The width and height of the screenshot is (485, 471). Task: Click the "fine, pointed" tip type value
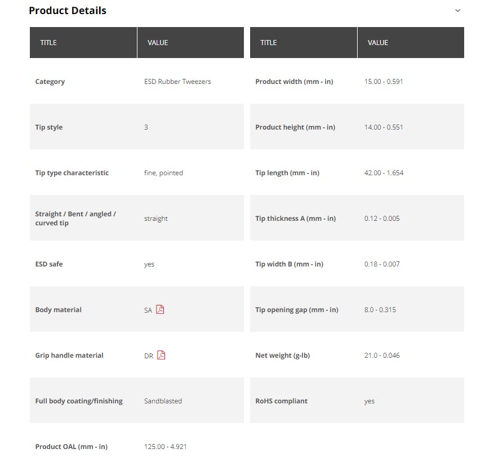[163, 173]
